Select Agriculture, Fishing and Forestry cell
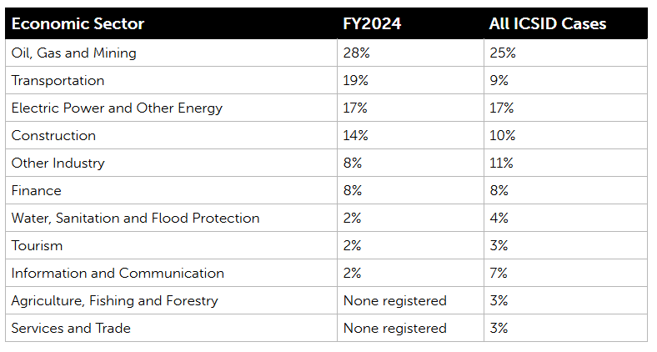The height and width of the screenshot is (352, 657). pyautogui.click(x=114, y=301)
